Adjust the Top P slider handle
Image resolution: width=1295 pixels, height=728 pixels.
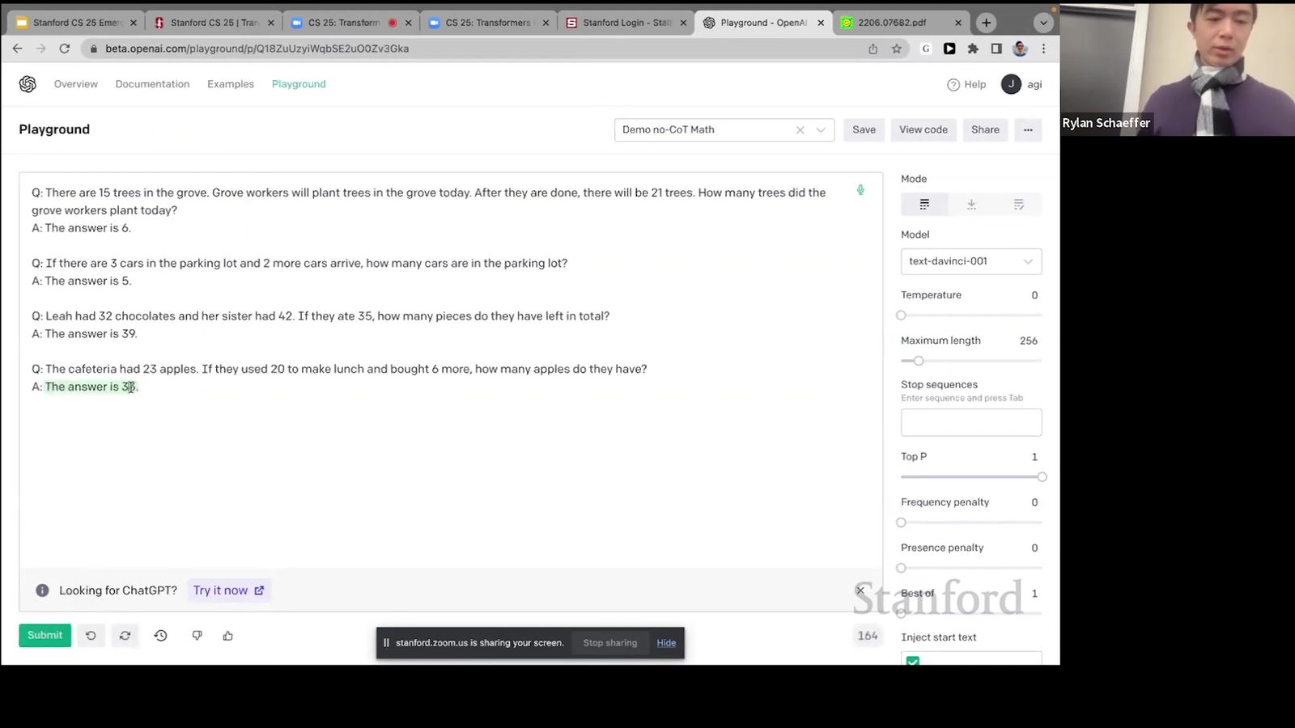point(1042,477)
